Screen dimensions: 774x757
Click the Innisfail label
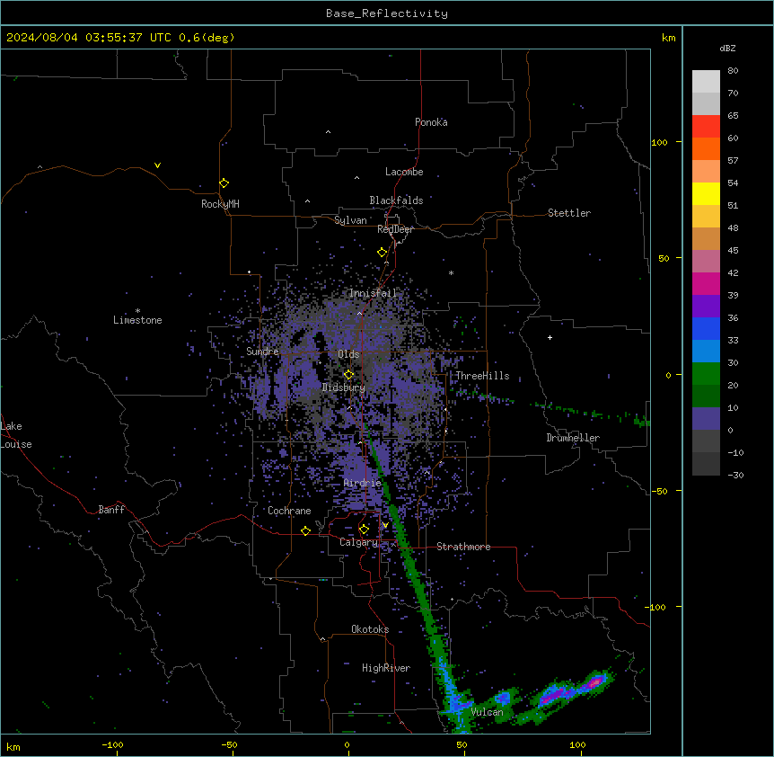[373, 293]
